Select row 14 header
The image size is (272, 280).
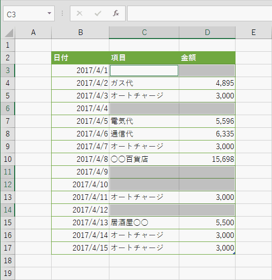[x=8, y=210]
